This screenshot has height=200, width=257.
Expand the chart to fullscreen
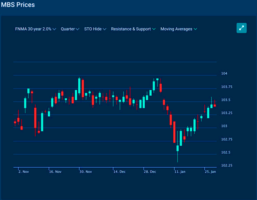(242, 28)
